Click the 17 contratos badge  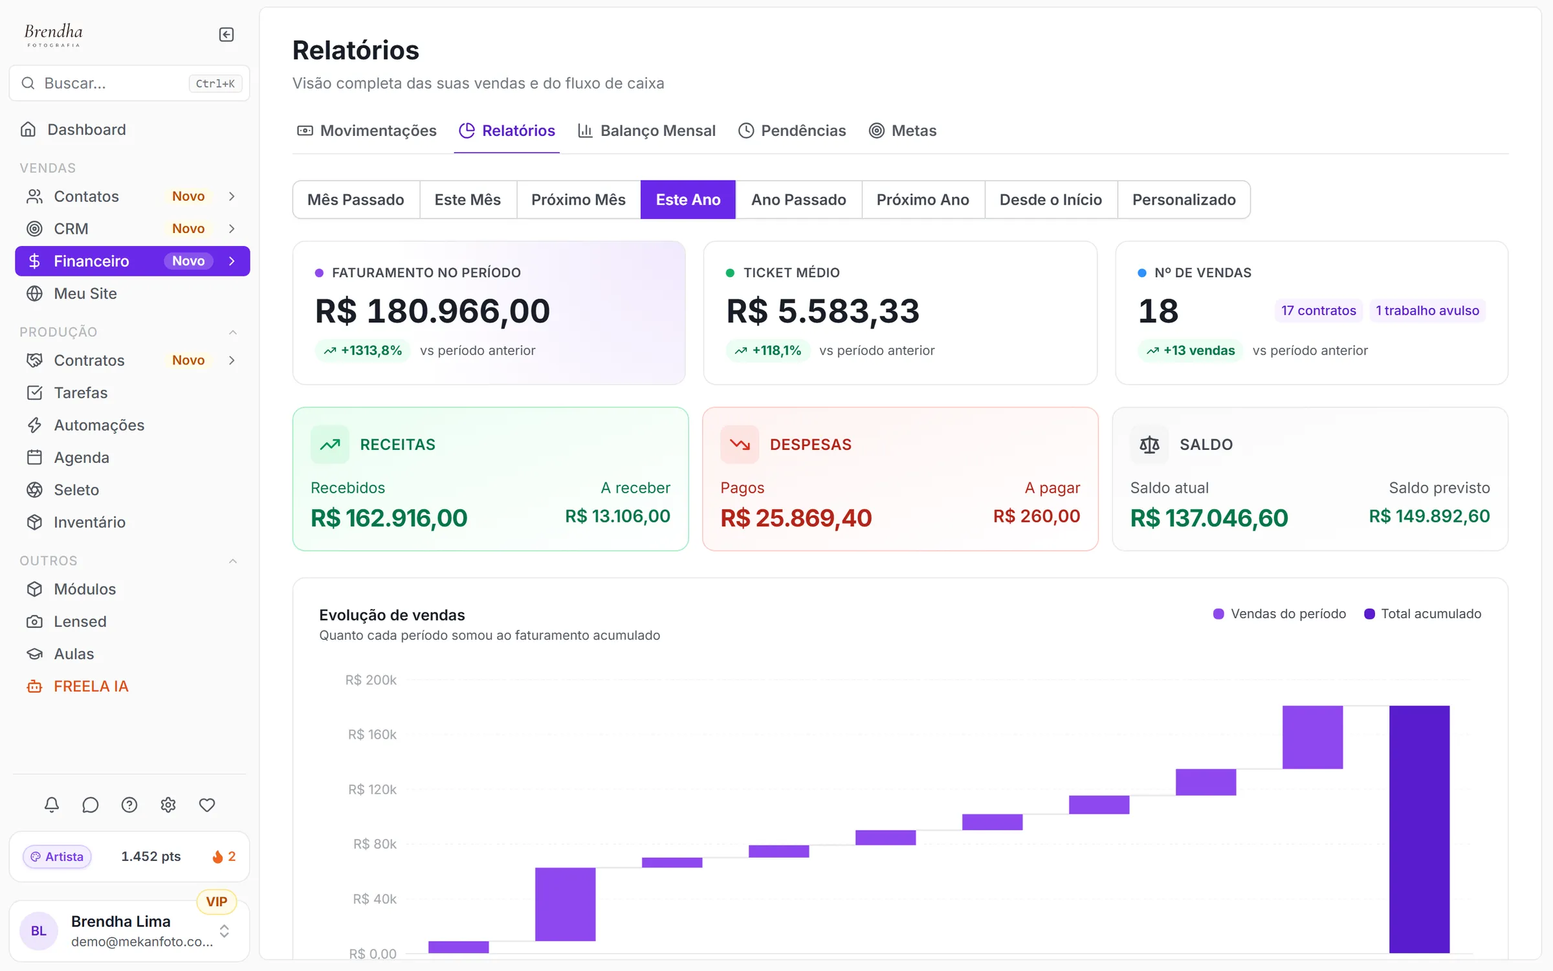1318,311
